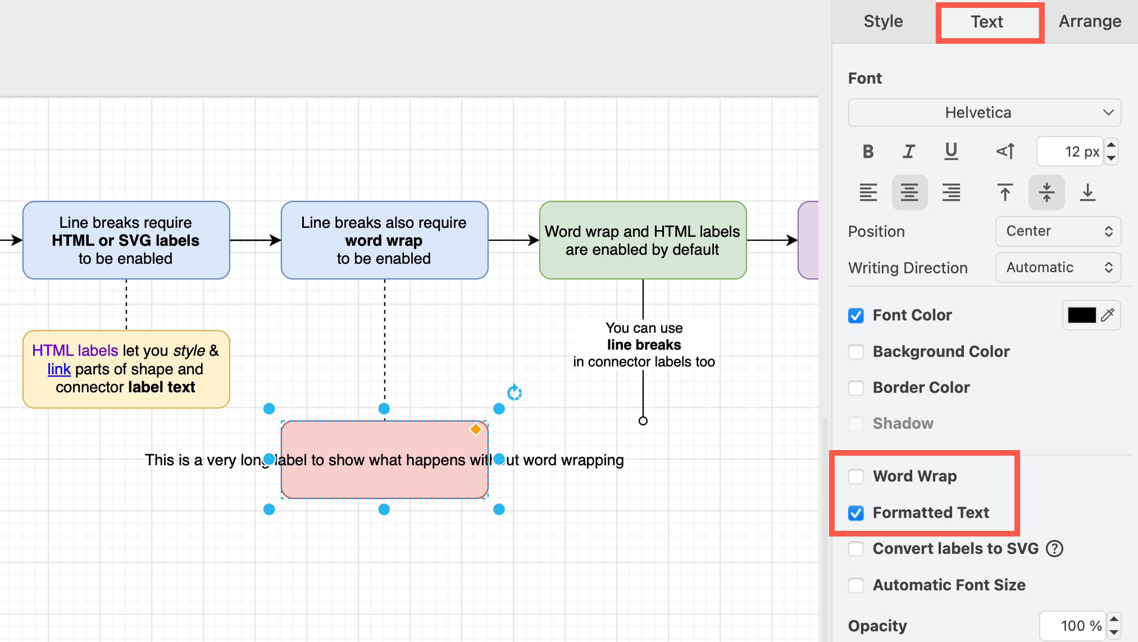Toggle bold text formatting

[868, 152]
